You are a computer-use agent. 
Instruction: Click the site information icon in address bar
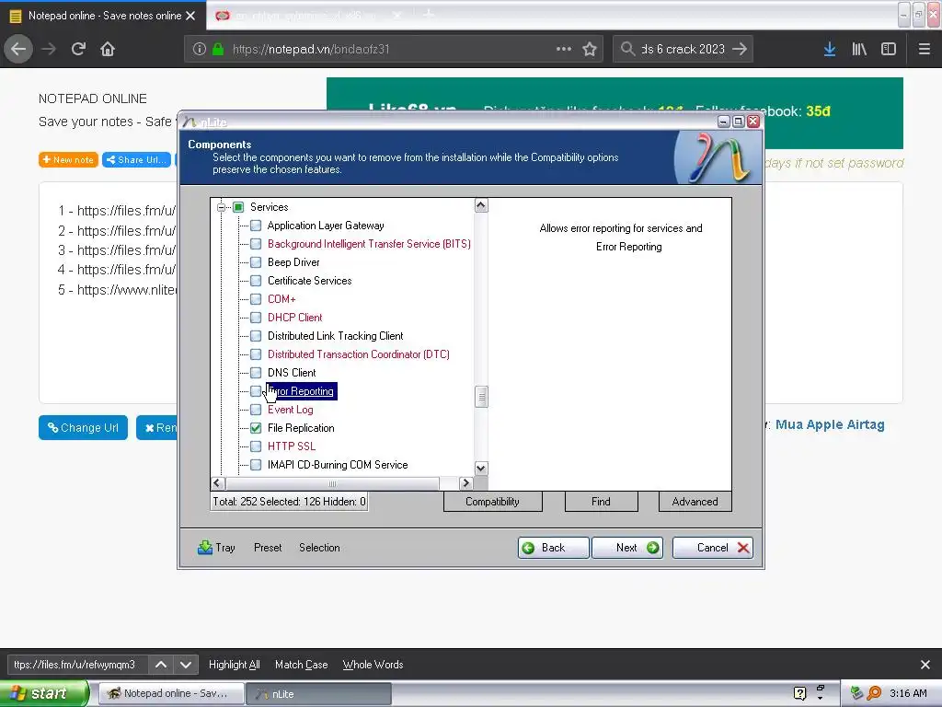tap(200, 49)
